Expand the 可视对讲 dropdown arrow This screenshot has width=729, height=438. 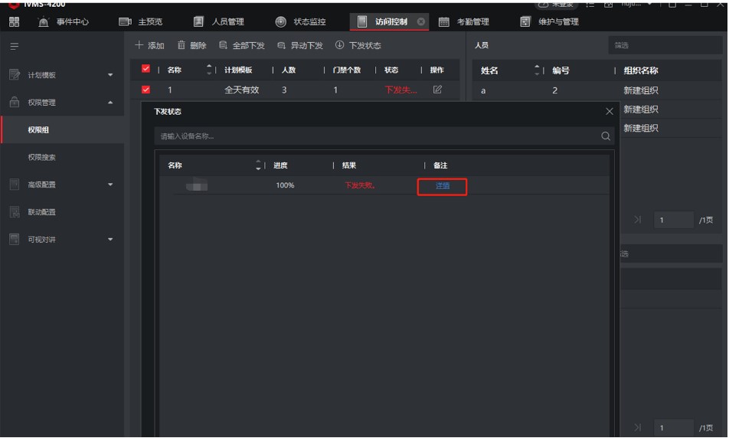click(110, 240)
